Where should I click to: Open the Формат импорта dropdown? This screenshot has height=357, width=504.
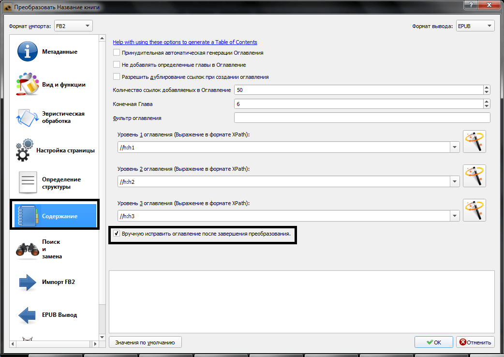73,26
